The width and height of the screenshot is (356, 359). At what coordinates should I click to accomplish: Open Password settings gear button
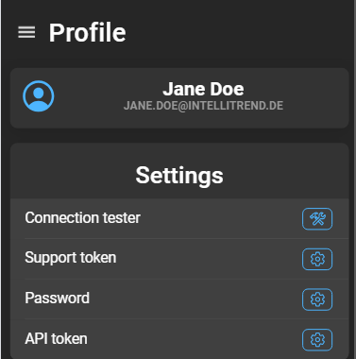[x=317, y=299]
